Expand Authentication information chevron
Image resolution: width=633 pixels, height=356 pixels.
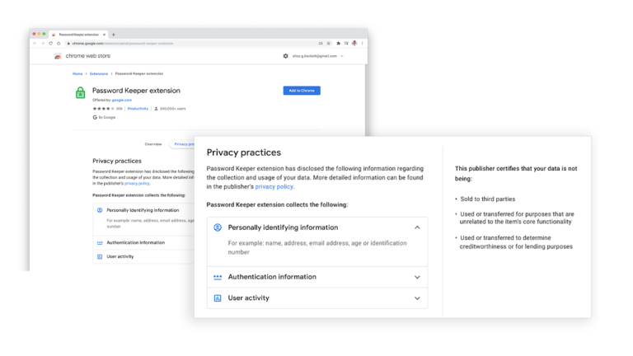pos(417,277)
